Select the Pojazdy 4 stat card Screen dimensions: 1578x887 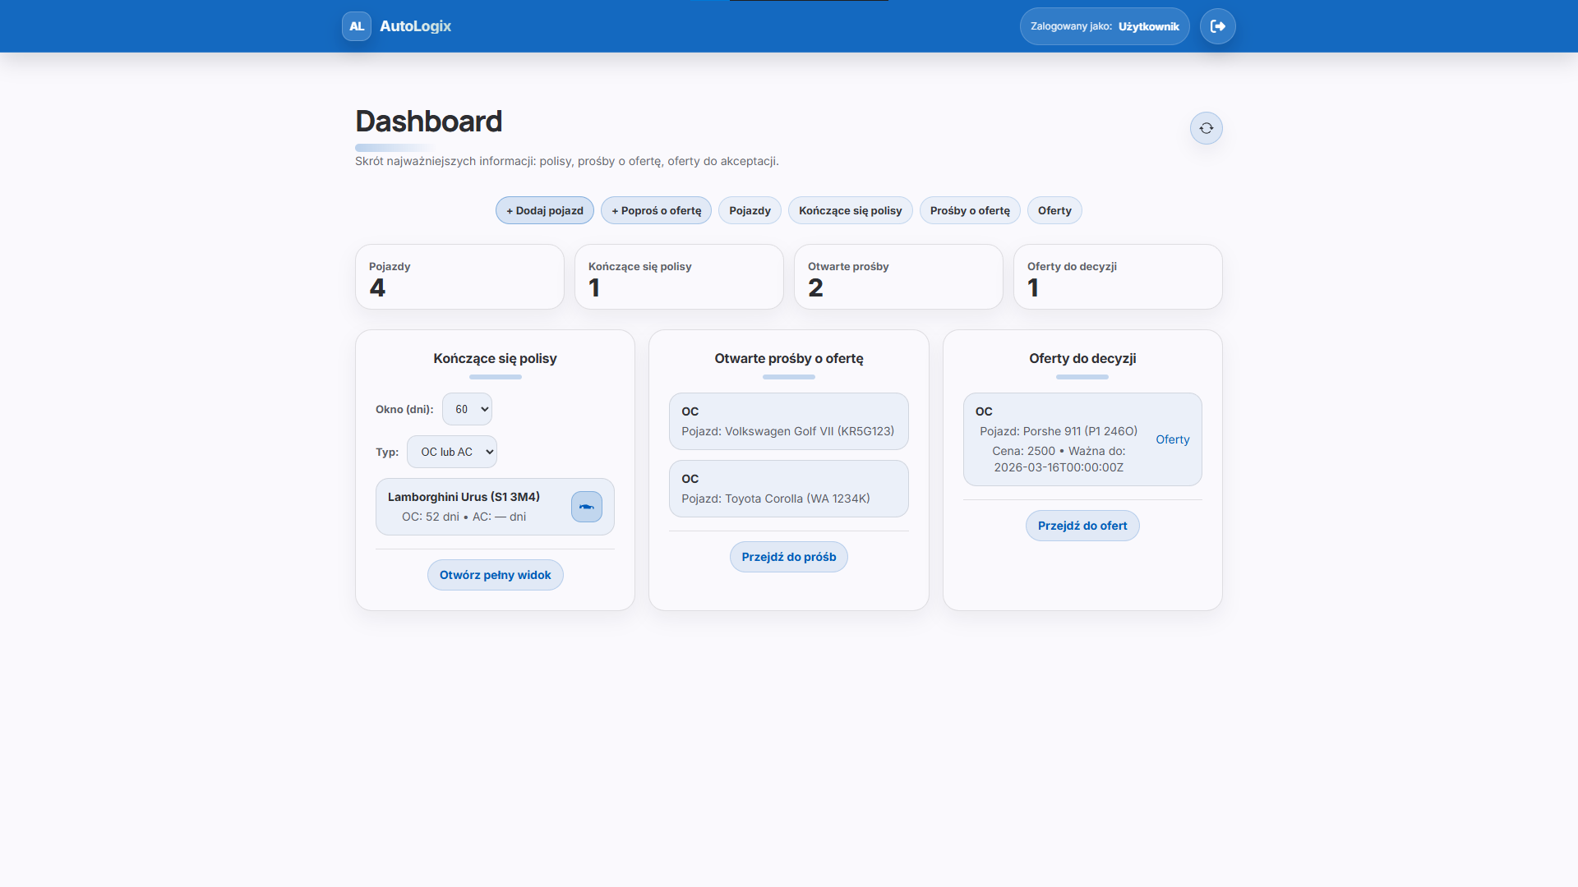[459, 277]
